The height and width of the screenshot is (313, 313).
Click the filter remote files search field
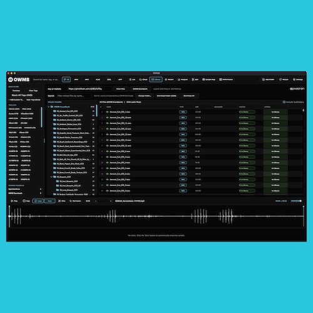(74, 96)
